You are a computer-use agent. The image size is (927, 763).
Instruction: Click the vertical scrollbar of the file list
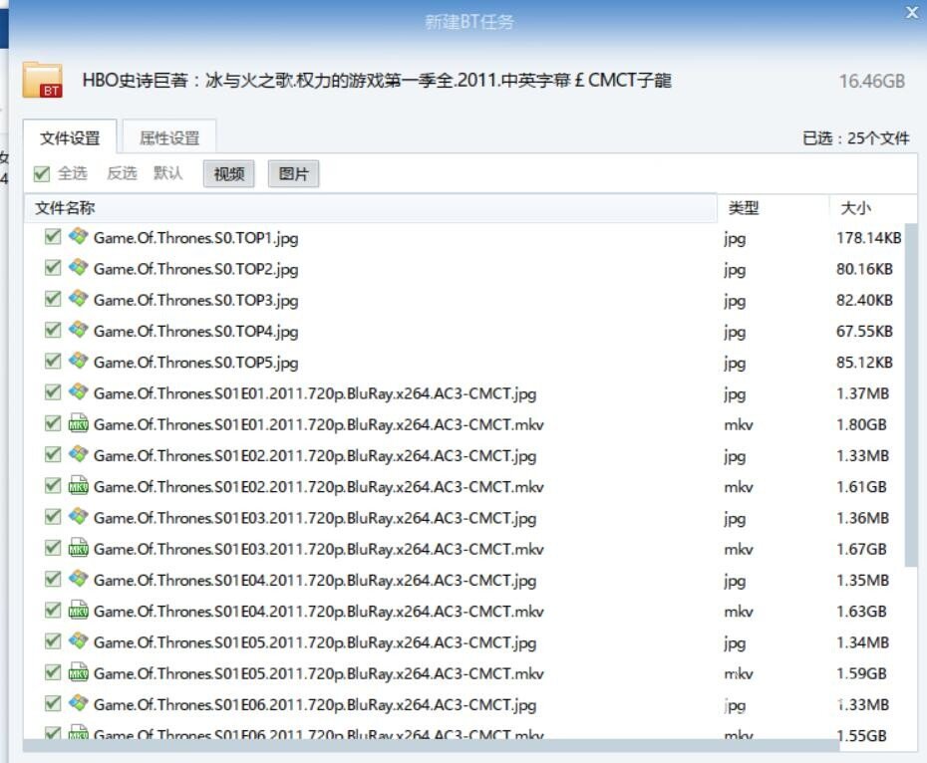pos(911,394)
